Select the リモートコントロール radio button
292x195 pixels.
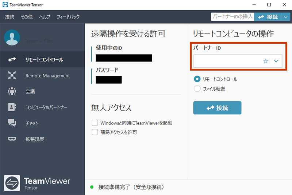click(197, 79)
